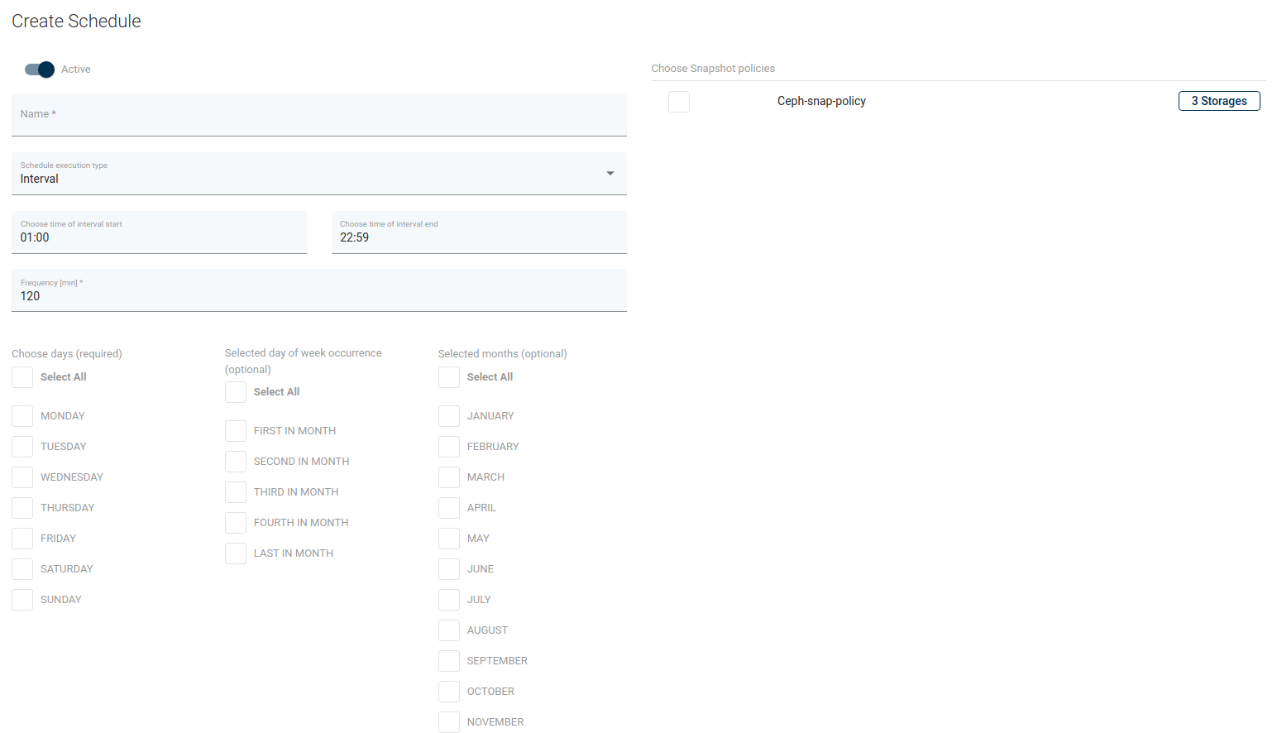Image resolution: width=1277 pixels, height=733 pixels.
Task: Open the Schedule execution type dropdown
Action: click(318, 174)
